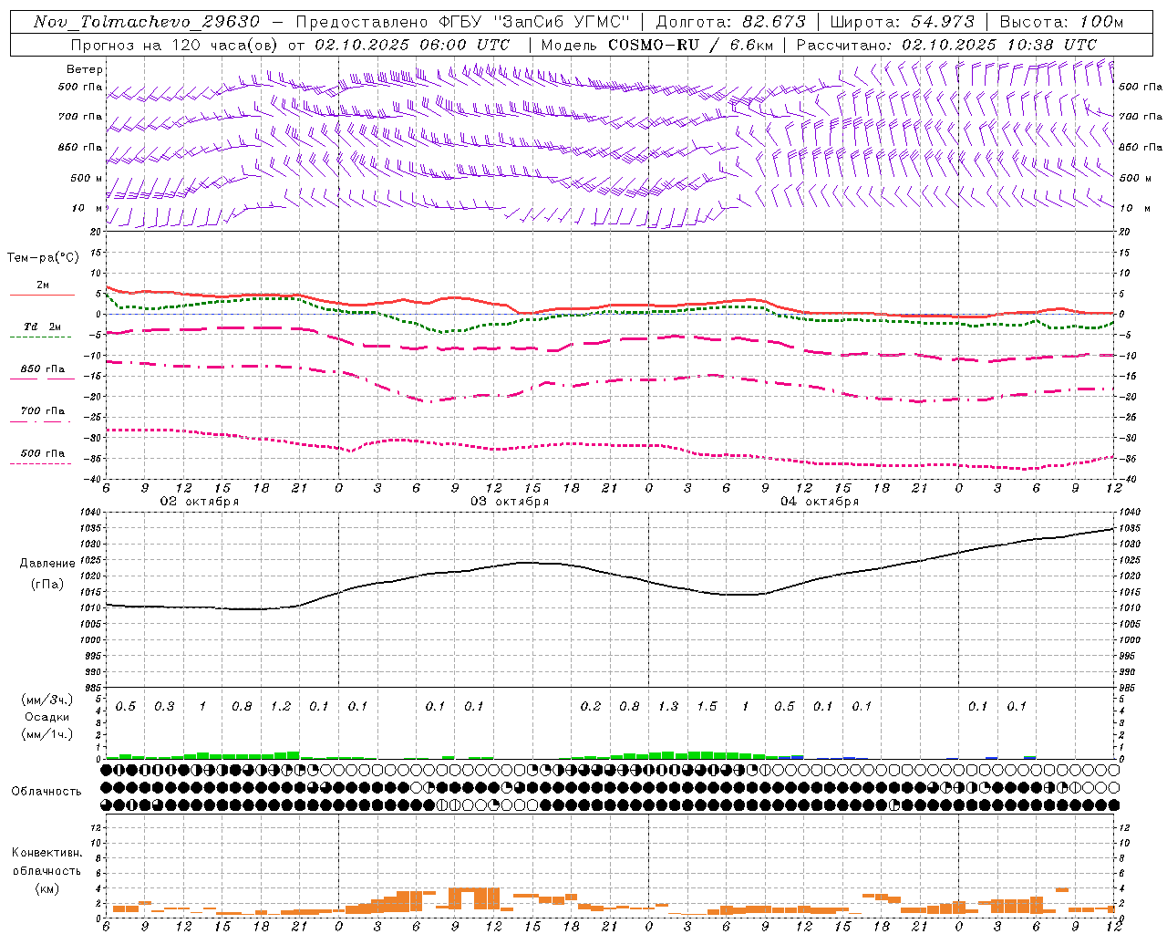Click the Облачность panel label
Image resolution: width=1167 pixels, height=934 pixels.
pos(46,792)
